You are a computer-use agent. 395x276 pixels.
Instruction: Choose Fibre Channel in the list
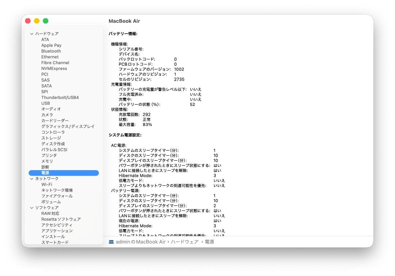click(55, 63)
